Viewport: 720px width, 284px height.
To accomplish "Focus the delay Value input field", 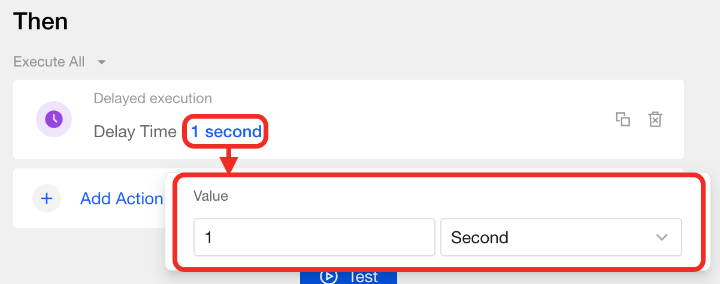I will pos(314,237).
